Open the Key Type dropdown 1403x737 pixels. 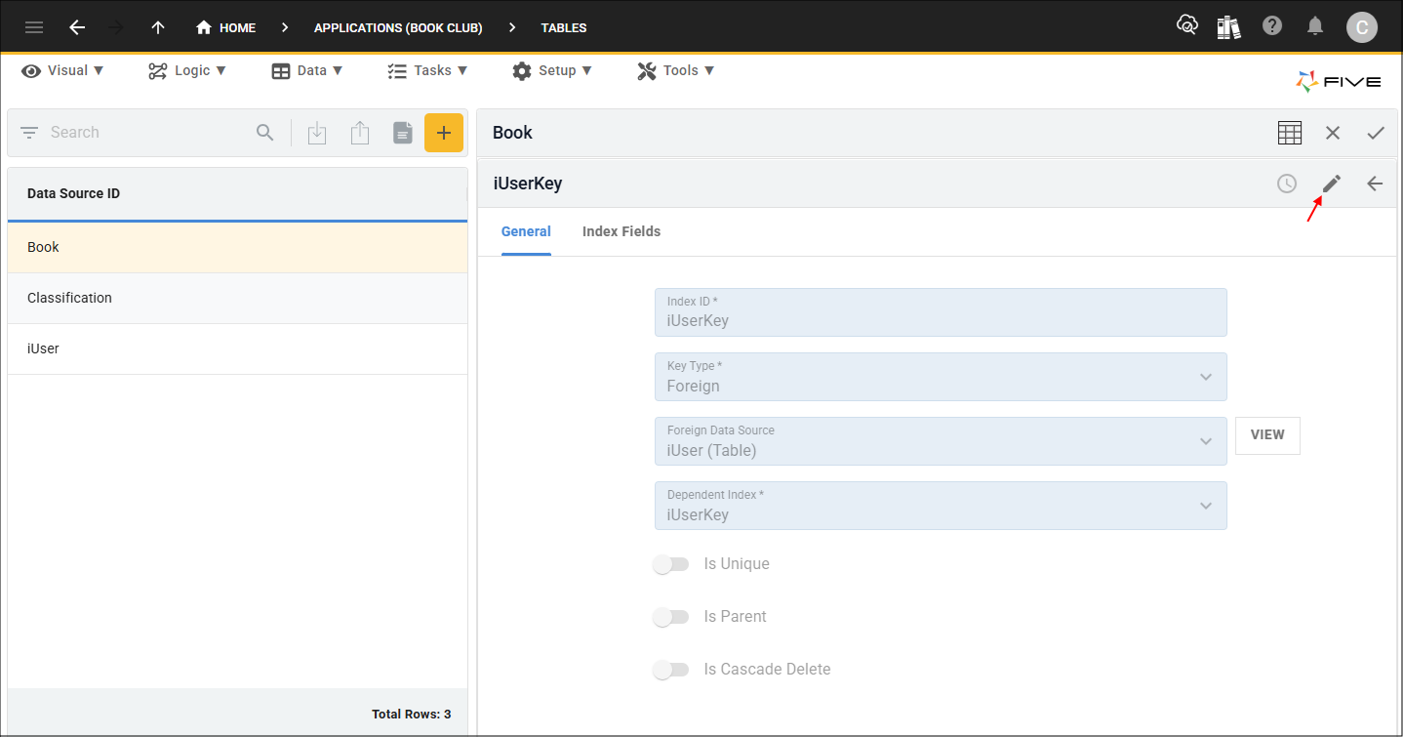tap(941, 377)
